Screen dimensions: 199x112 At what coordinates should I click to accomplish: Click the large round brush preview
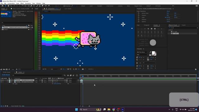point(153,43)
